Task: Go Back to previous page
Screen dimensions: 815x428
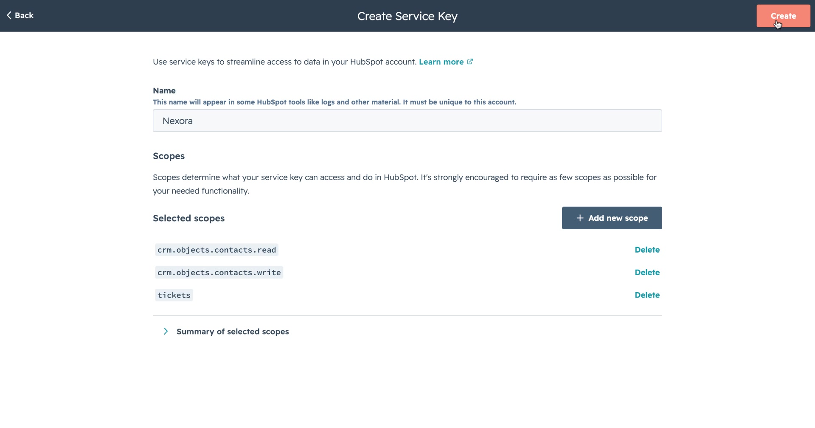Action: (x=20, y=15)
